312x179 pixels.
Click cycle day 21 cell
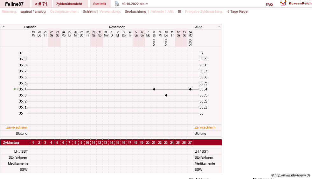pos(154,143)
